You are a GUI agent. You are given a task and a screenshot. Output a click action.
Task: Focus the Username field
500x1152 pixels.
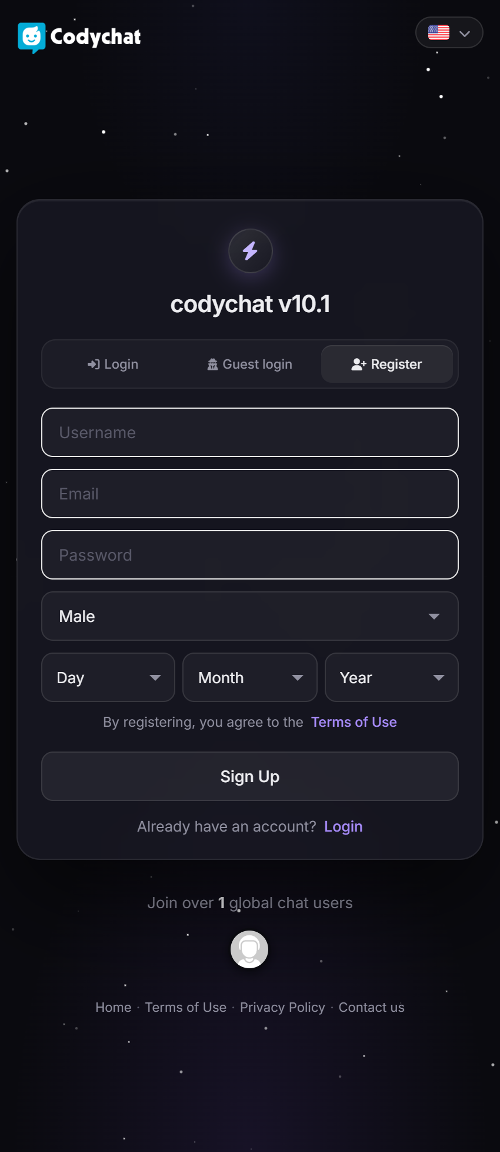point(250,432)
